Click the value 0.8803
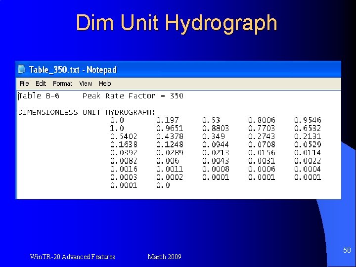Viewport: 356px width, 267px height. point(216,128)
